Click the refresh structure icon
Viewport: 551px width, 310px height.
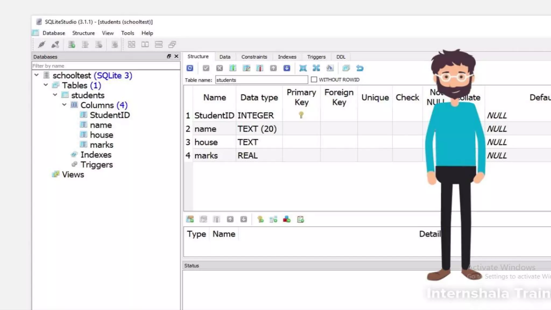(x=190, y=68)
